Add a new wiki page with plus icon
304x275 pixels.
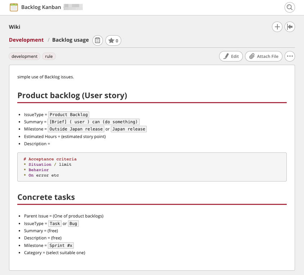tap(277, 27)
